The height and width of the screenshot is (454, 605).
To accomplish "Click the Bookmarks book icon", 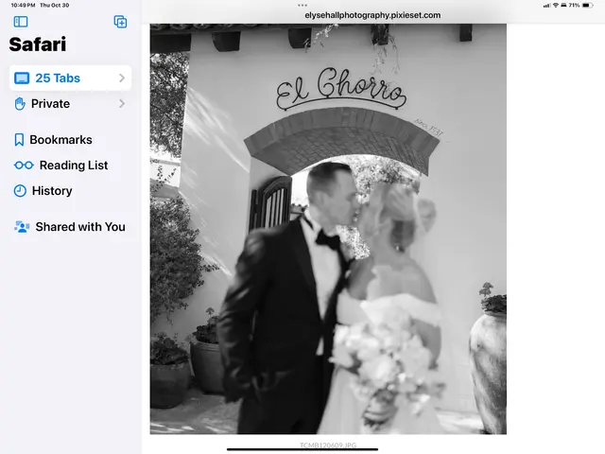I will pos(19,140).
